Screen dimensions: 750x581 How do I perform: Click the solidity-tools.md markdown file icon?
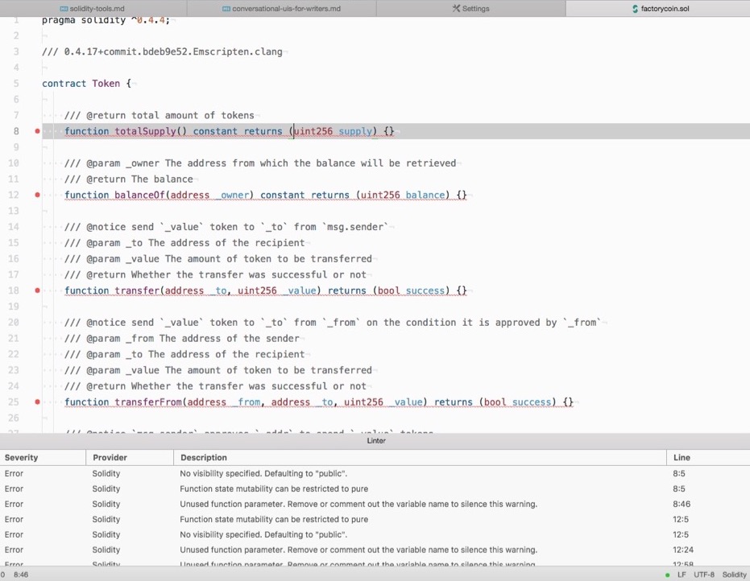pyautogui.click(x=64, y=9)
